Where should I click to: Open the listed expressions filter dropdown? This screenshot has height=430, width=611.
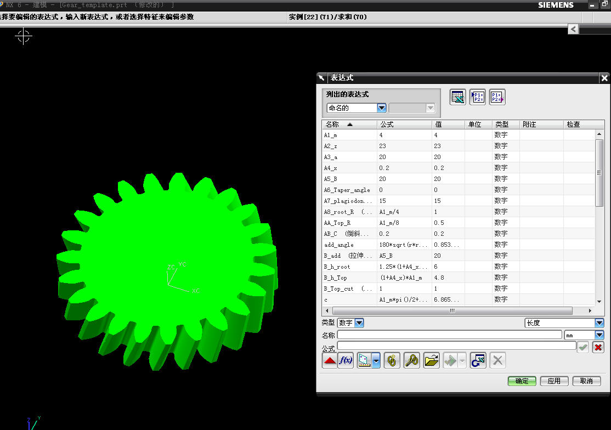click(382, 108)
